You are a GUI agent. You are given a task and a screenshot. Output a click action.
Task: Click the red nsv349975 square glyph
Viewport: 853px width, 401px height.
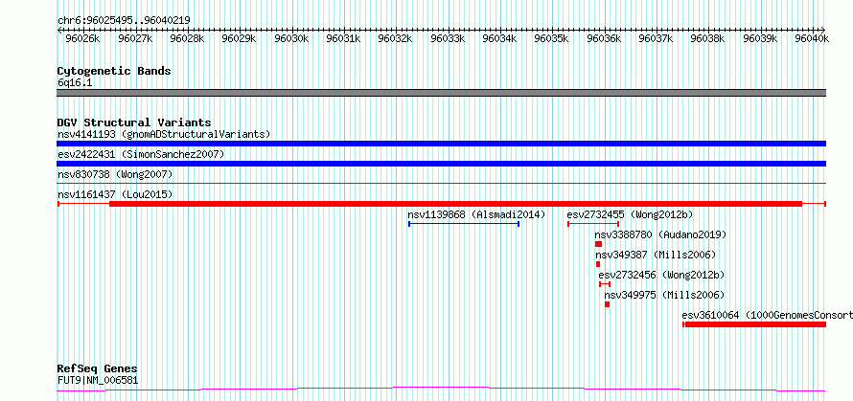pyautogui.click(x=607, y=304)
